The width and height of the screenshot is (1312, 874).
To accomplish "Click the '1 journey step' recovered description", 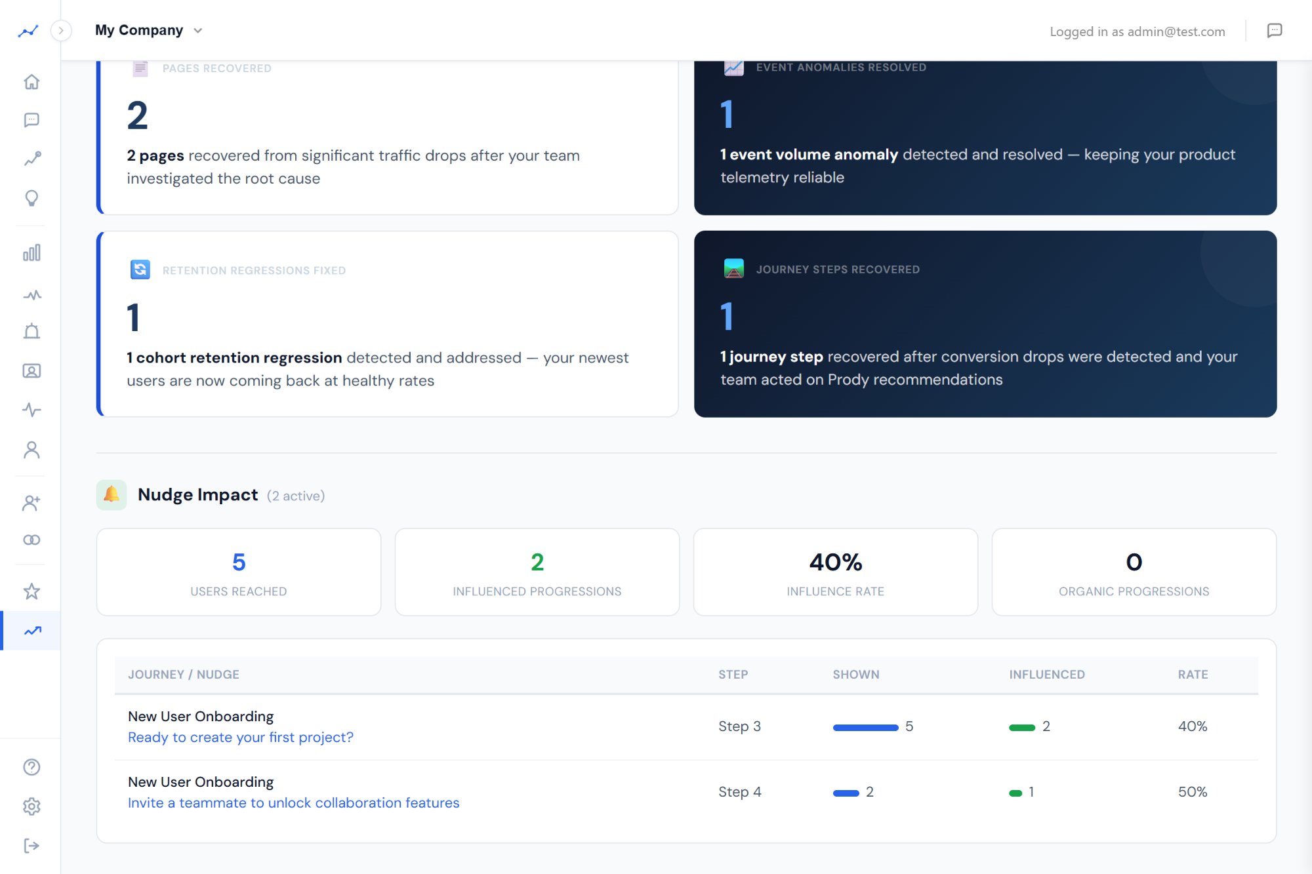I will pos(979,368).
